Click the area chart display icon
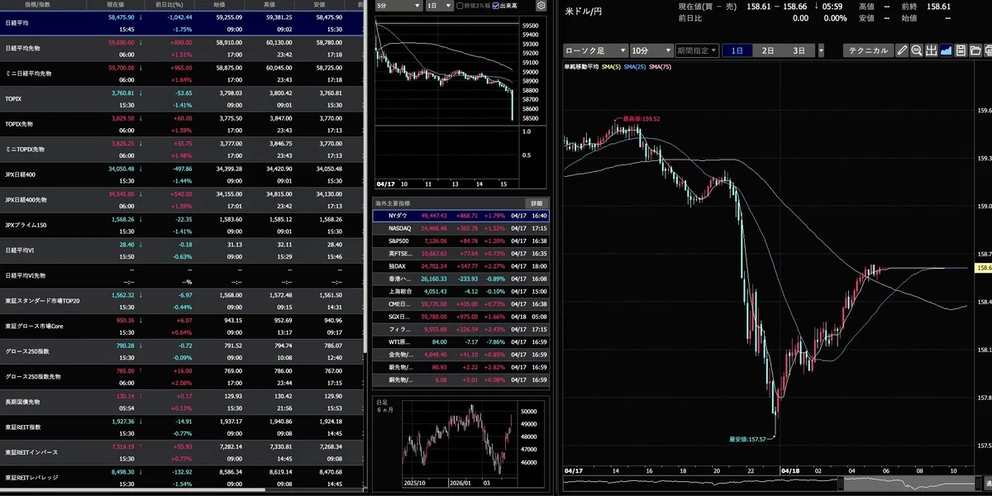Viewport: 992px width, 496px height. point(947,50)
